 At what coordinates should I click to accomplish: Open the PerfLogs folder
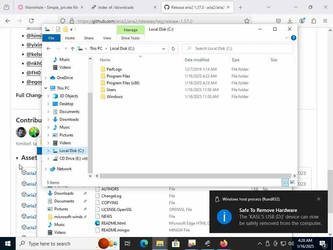(x=114, y=69)
